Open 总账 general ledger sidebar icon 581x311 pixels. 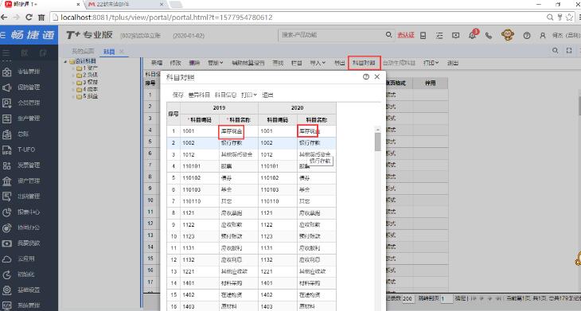(7, 134)
